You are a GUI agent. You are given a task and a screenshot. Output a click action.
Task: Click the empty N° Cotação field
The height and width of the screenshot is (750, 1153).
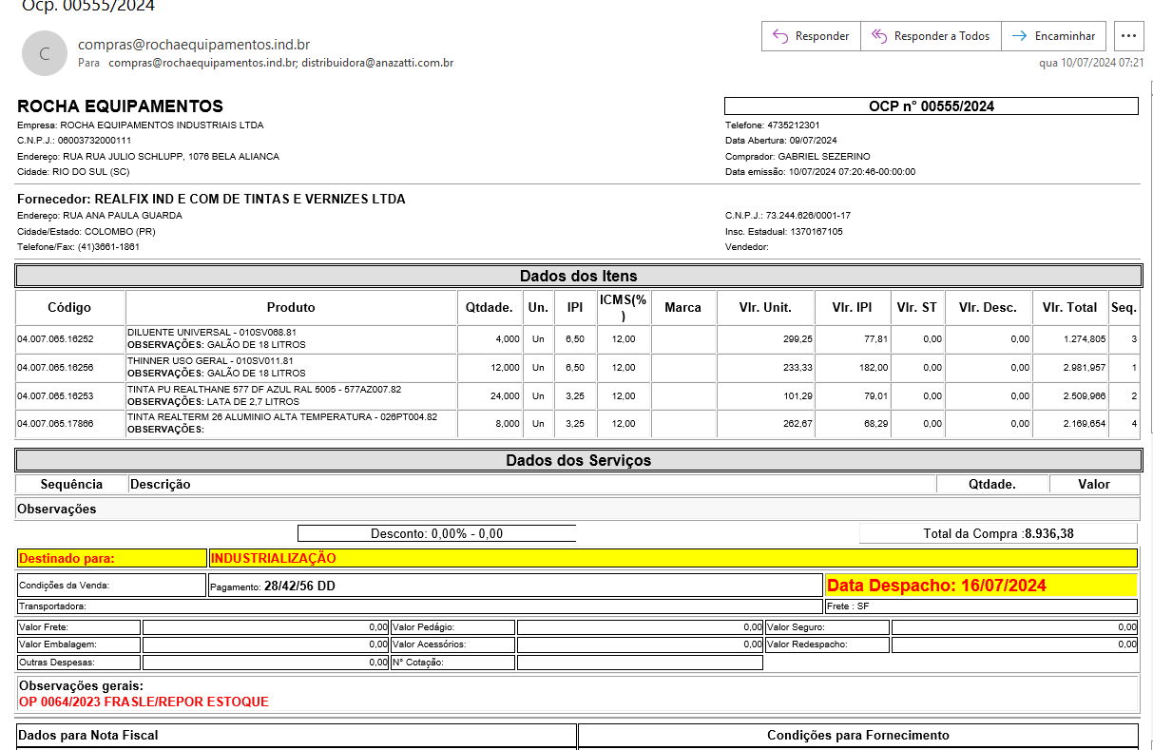click(639, 662)
